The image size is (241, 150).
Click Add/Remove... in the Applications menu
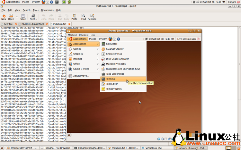point(84,76)
